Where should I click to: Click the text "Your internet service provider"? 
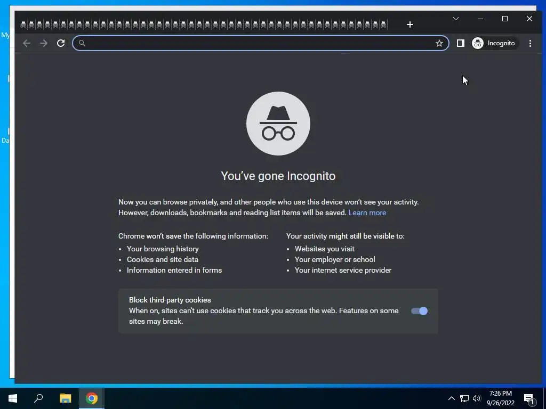click(x=343, y=270)
